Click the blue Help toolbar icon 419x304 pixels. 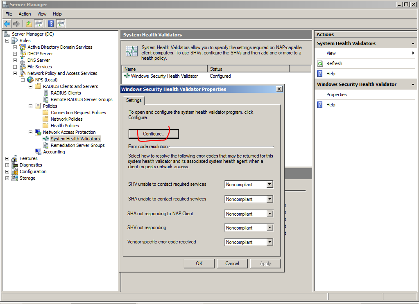(x=51, y=24)
